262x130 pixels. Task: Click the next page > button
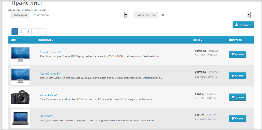coord(35,32)
